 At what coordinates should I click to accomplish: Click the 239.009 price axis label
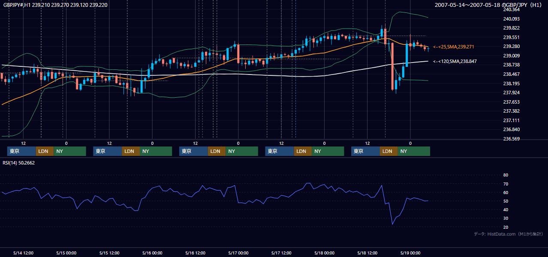tap(511, 56)
